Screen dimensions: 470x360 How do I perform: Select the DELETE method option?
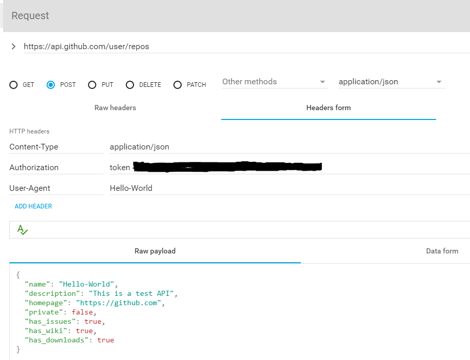(x=130, y=85)
